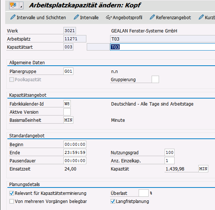The height and width of the screenshot is (210, 215).
Task: Click the Einsatzzeit value 24,00
Action: (x=70, y=169)
